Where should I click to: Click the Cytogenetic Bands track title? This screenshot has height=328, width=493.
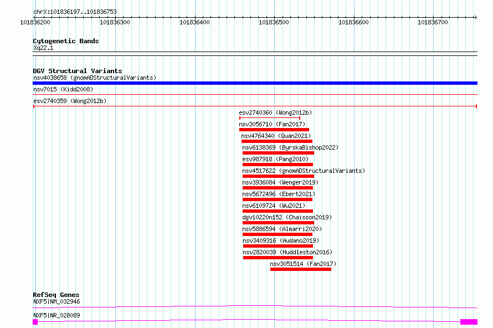click(66, 41)
